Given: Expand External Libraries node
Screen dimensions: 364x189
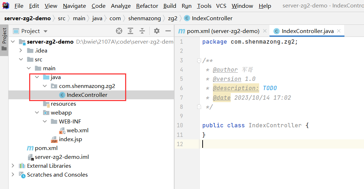Looking at the screenshot, I should tap(13, 166).
